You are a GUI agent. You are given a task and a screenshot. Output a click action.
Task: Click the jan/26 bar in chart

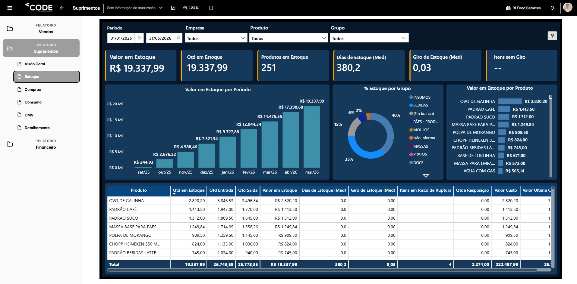click(x=228, y=152)
